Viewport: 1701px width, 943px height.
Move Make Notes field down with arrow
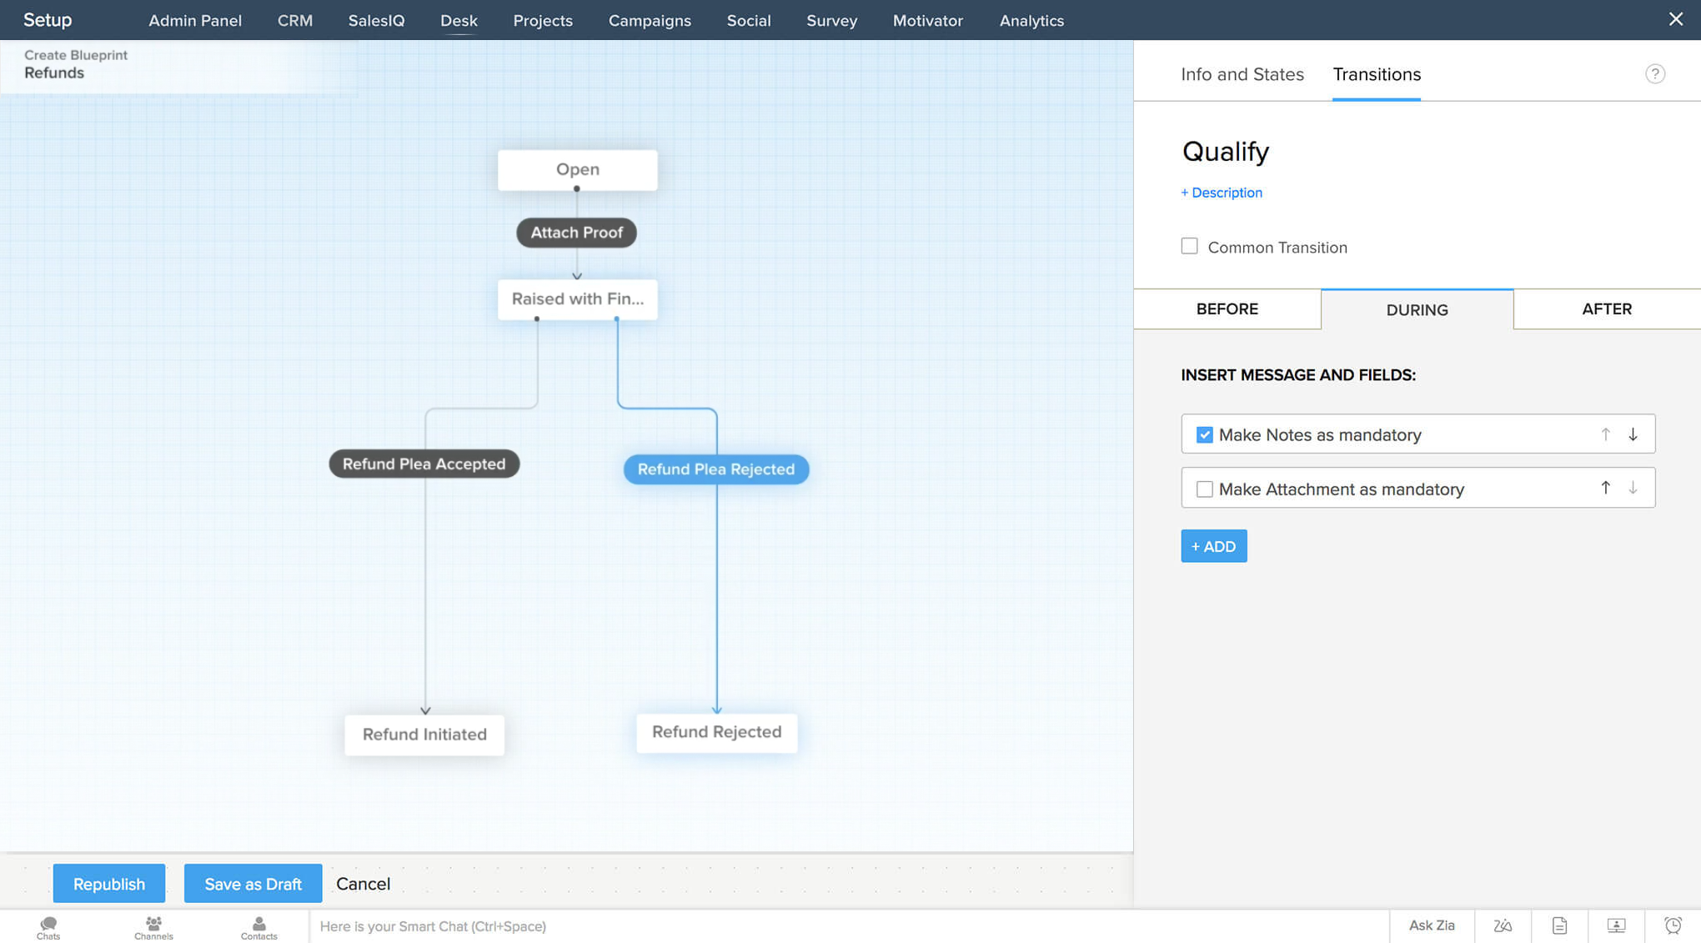[x=1633, y=434]
